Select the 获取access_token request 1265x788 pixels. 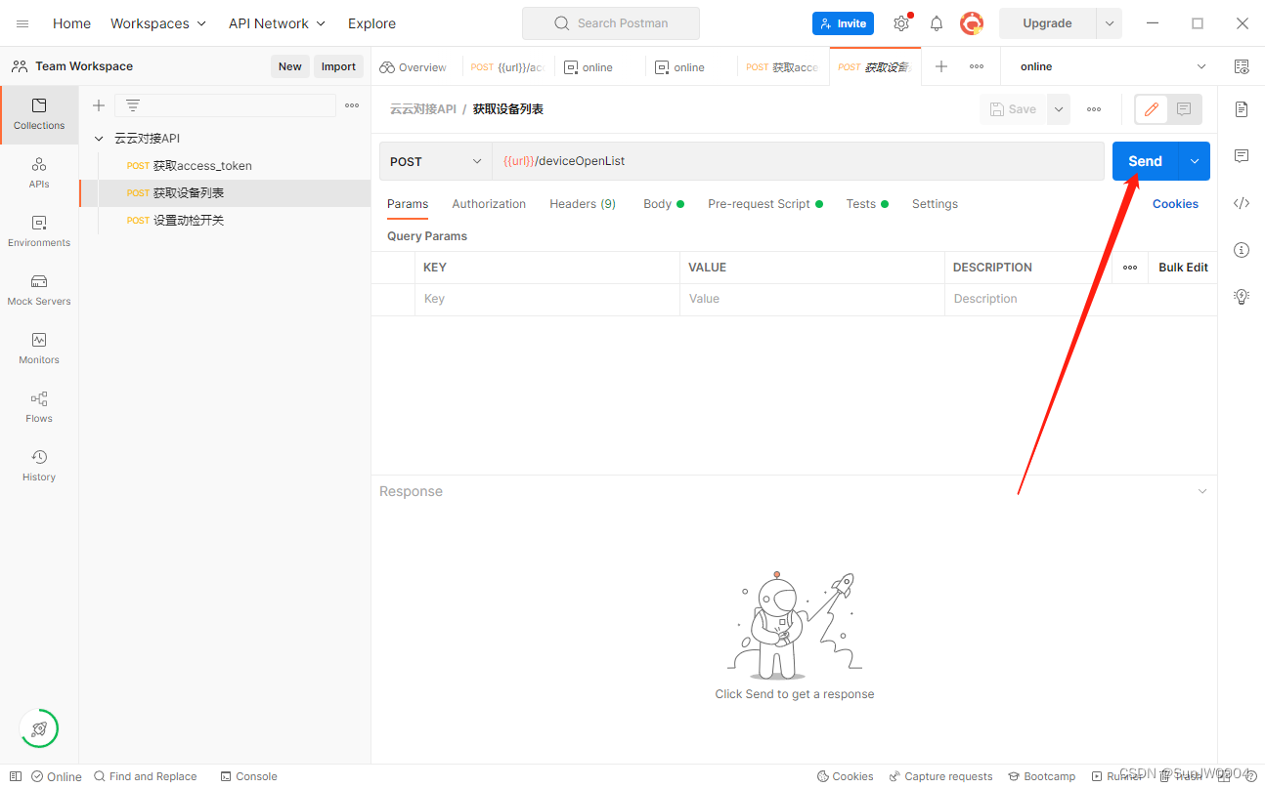226,166
